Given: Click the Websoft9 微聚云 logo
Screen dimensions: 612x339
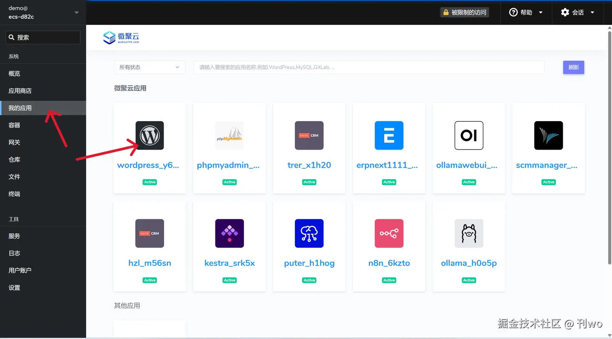Looking at the screenshot, I should click(121, 37).
